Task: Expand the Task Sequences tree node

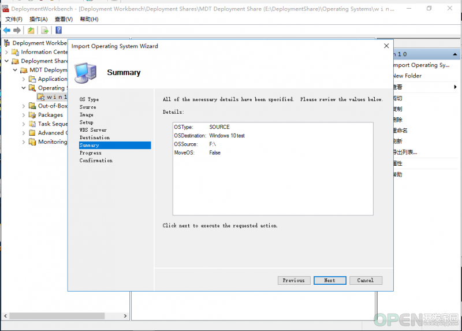Action: 24,124
